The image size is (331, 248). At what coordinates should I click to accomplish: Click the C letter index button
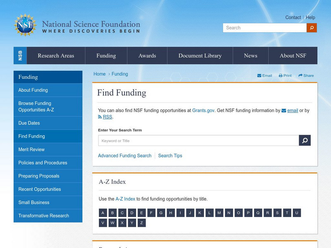click(x=122, y=213)
